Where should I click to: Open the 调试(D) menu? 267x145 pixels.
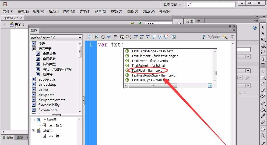coord(132,12)
